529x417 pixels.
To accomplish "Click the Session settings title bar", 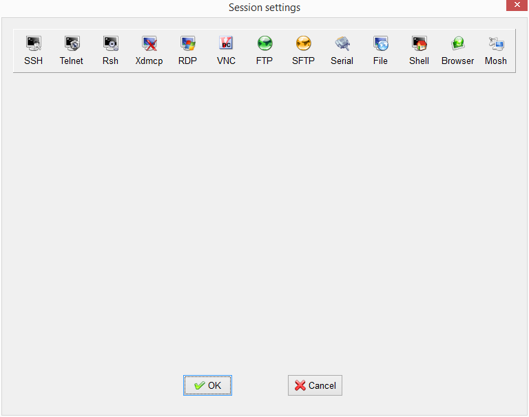I will [x=264, y=8].
